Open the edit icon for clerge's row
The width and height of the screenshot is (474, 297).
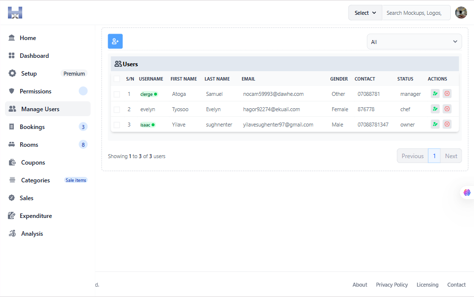[435, 93]
